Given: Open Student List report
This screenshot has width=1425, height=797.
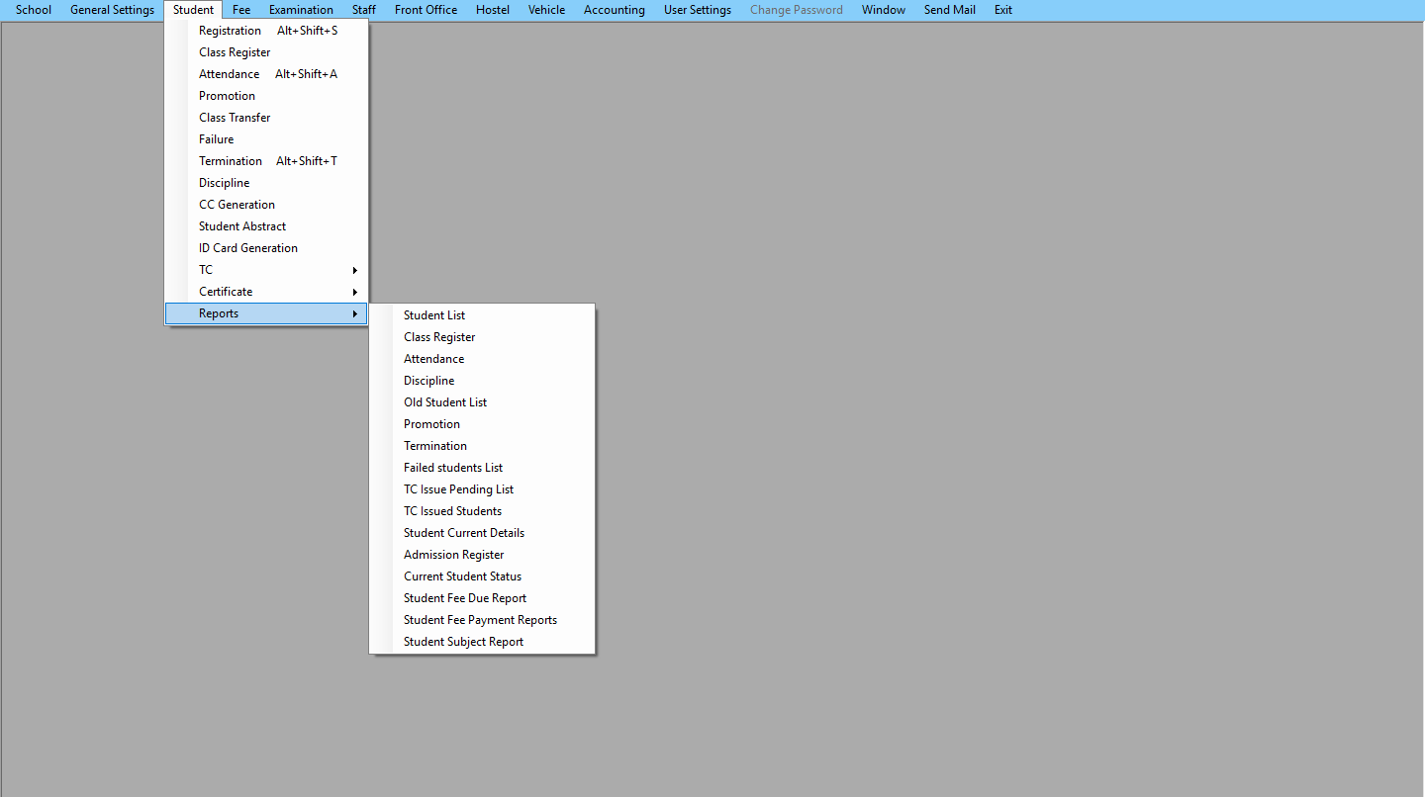Looking at the screenshot, I should point(434,315).
